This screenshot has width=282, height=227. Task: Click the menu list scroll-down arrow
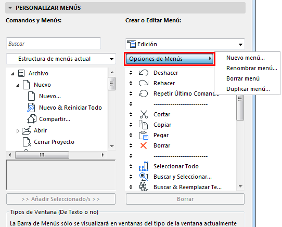[240, 186]
